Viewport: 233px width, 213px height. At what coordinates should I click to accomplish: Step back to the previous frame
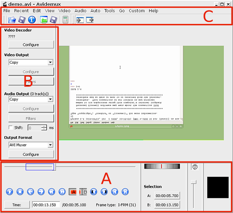pos(31,192)
